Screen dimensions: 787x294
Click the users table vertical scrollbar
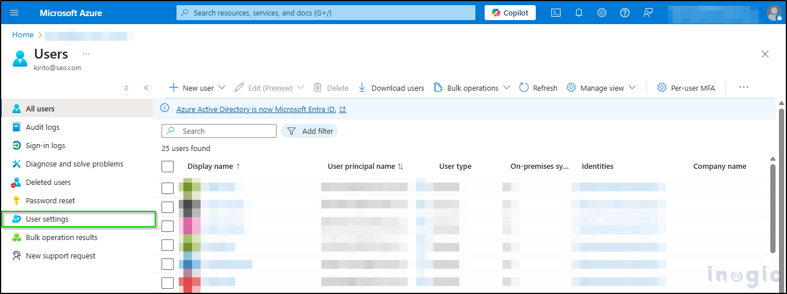(773, 208)
